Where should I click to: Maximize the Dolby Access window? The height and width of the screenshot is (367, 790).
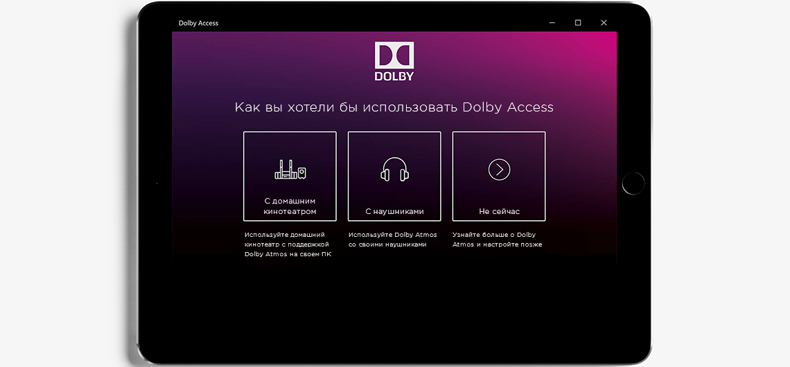point(578,23)
